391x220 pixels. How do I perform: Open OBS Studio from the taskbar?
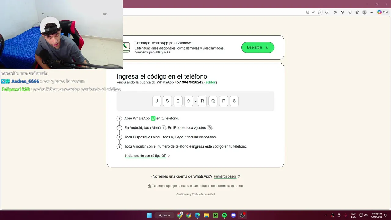click(243, 215)
